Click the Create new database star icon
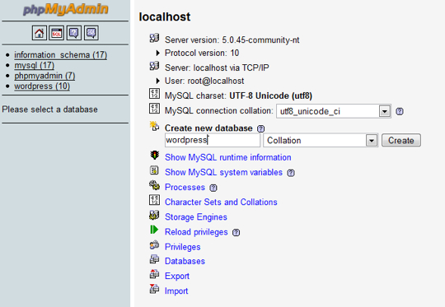Image resolution: width=445 pixels, height=307 pixels. coord(154,126)
